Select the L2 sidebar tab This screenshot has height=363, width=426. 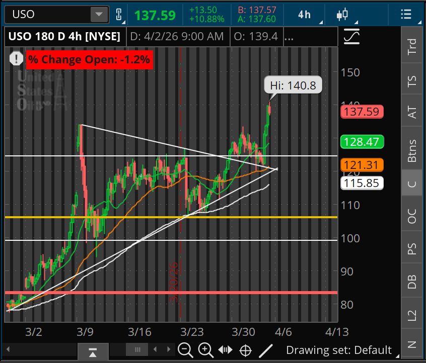412,315
